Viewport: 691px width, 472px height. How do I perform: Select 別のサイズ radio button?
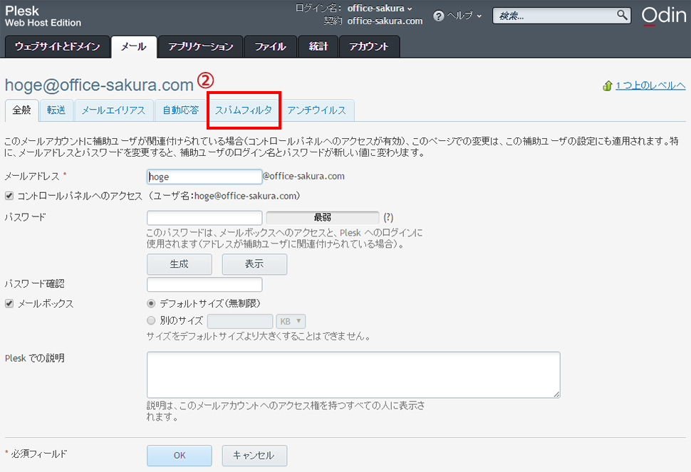click(x=151, y=320)
